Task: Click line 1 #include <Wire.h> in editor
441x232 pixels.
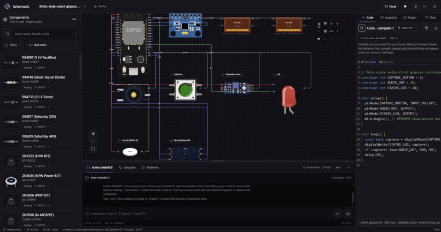Action: pyautogui.click(x=377, y=62)
